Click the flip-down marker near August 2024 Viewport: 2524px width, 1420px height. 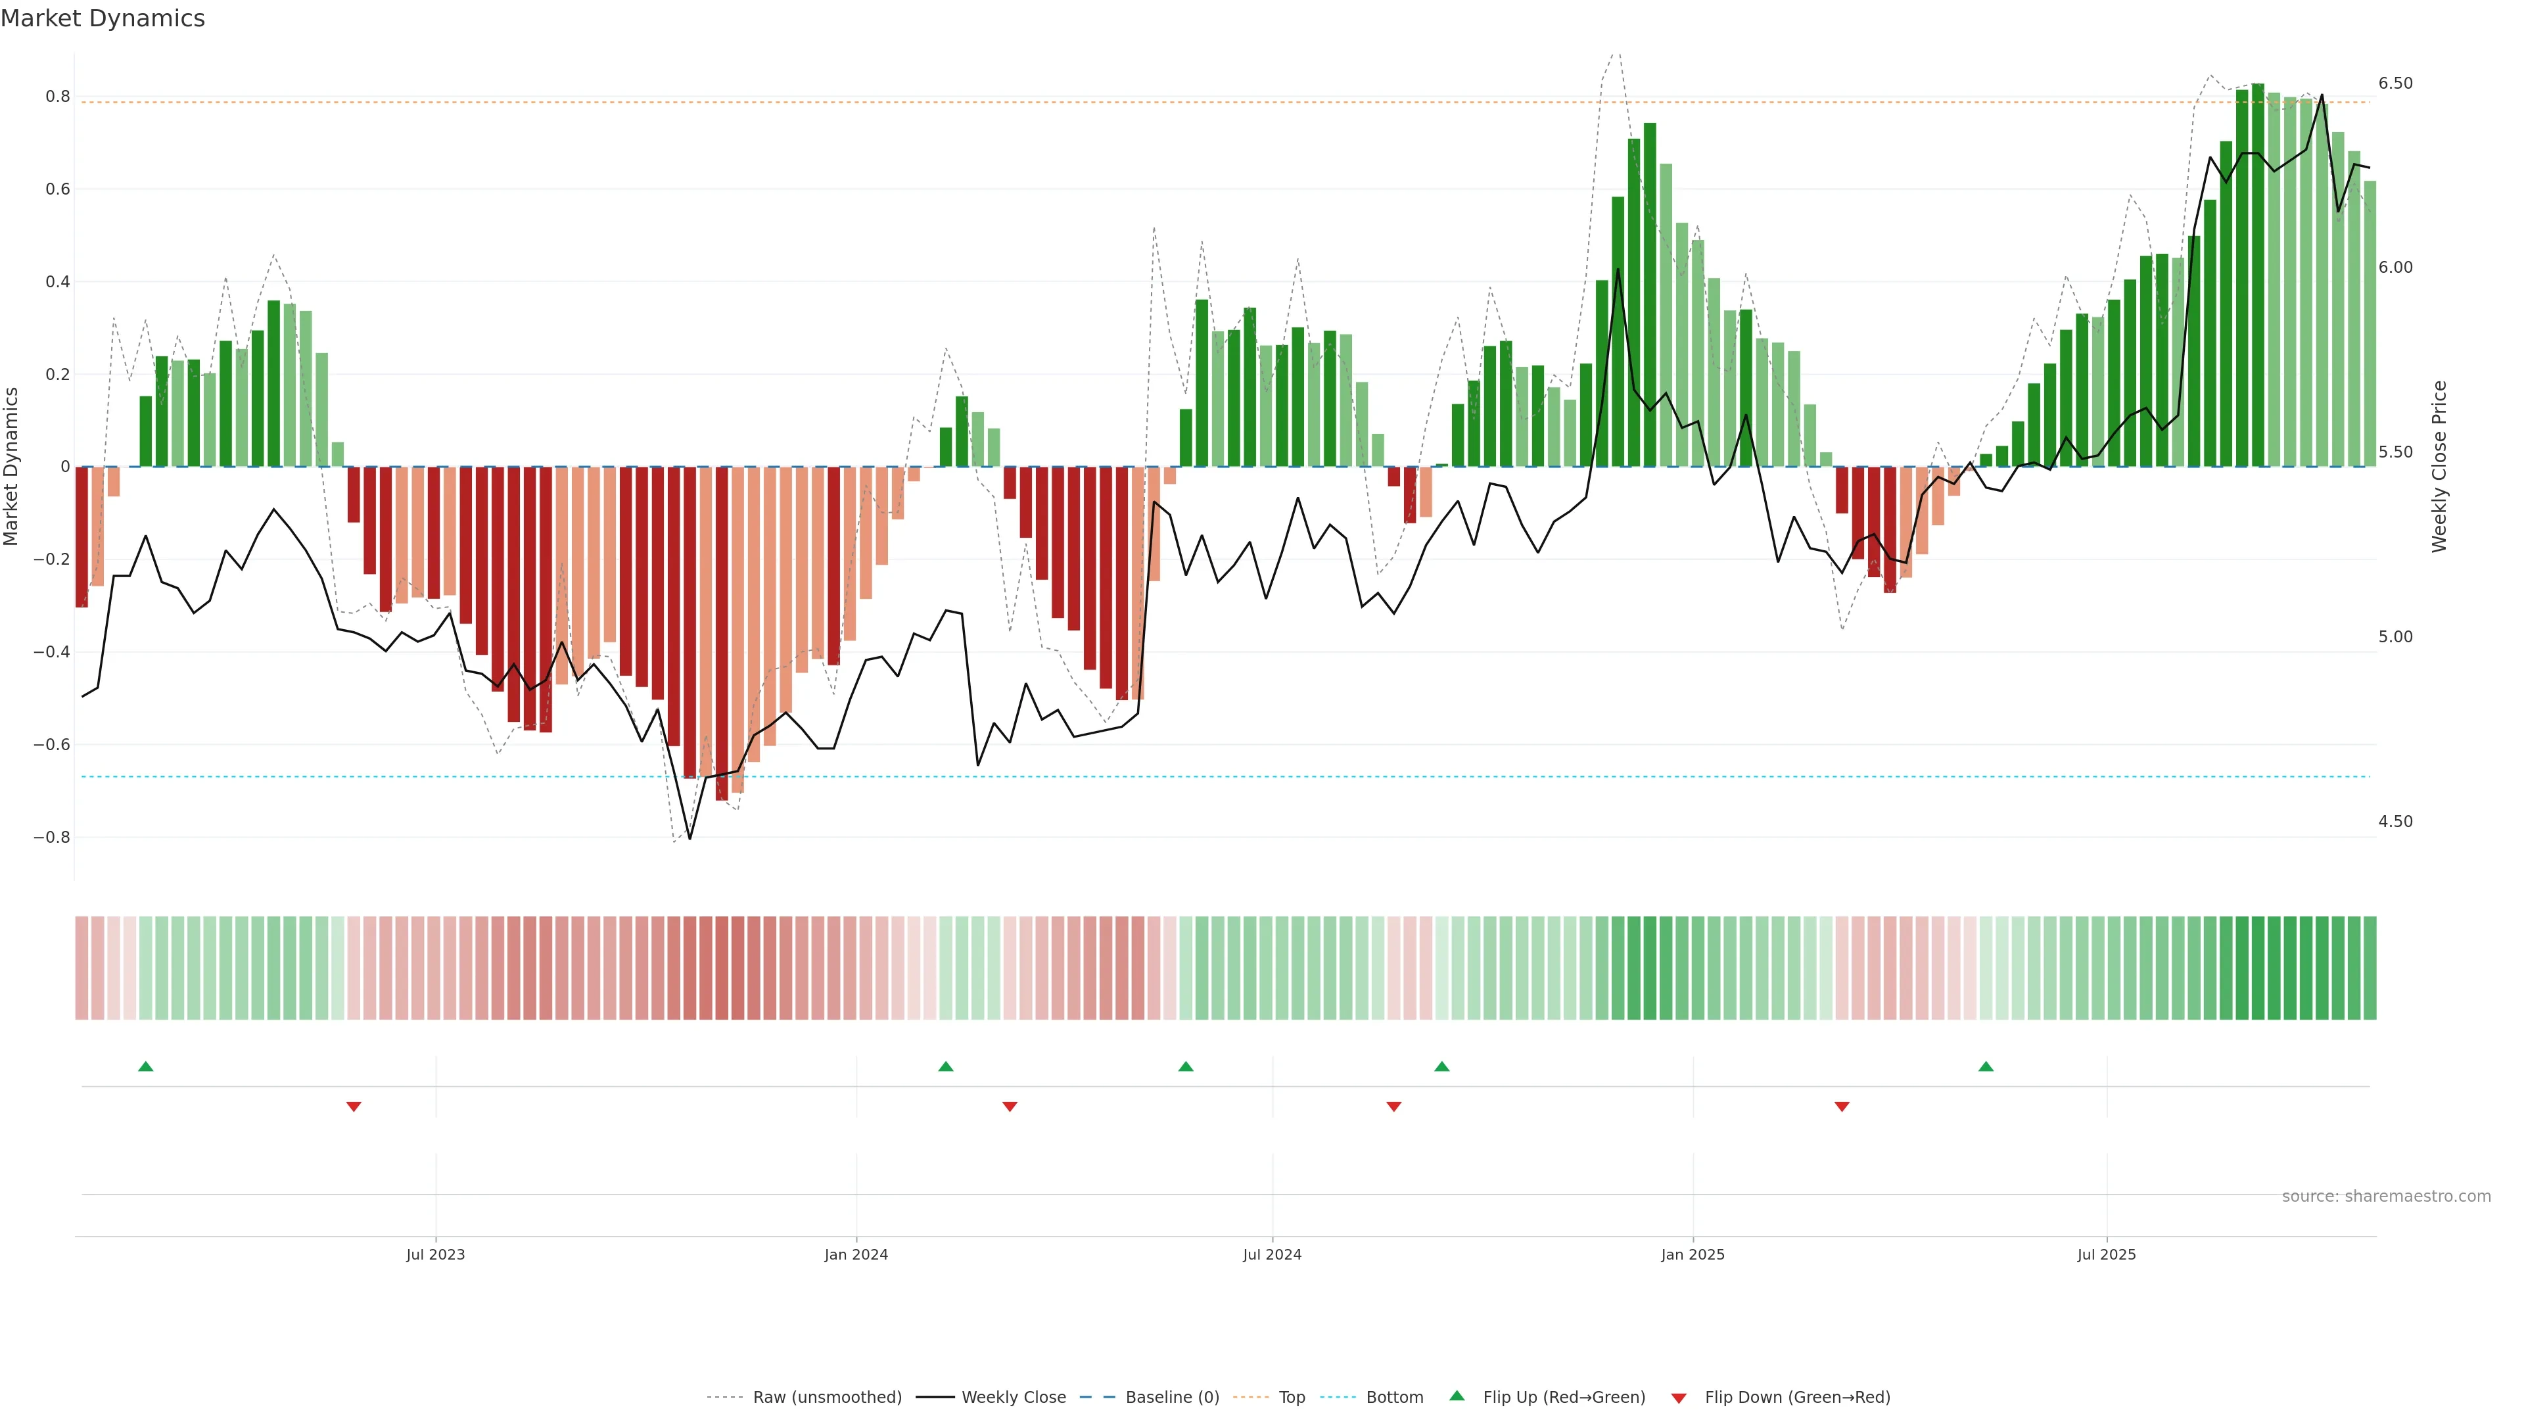pos(1394,1106)
